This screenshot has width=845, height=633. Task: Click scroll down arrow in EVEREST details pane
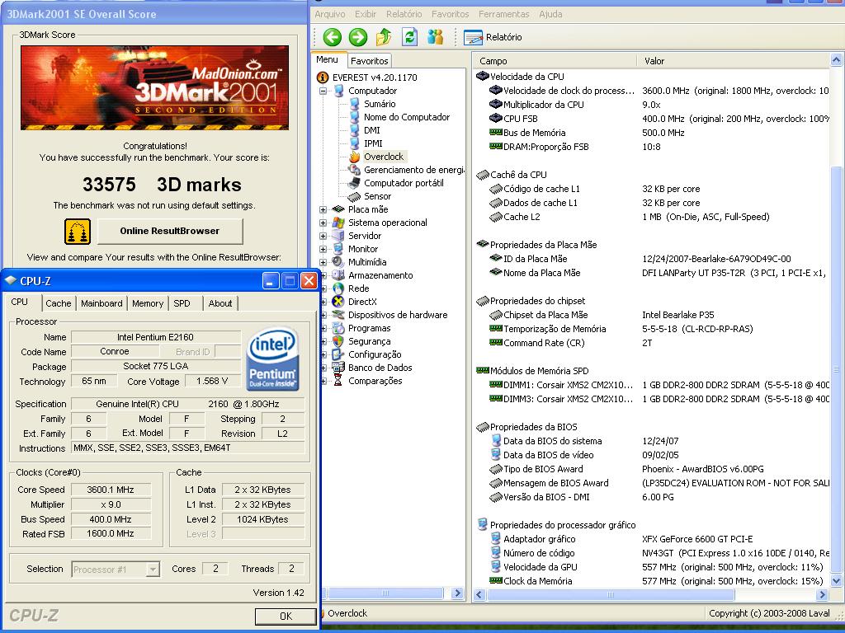coord(836,581)
